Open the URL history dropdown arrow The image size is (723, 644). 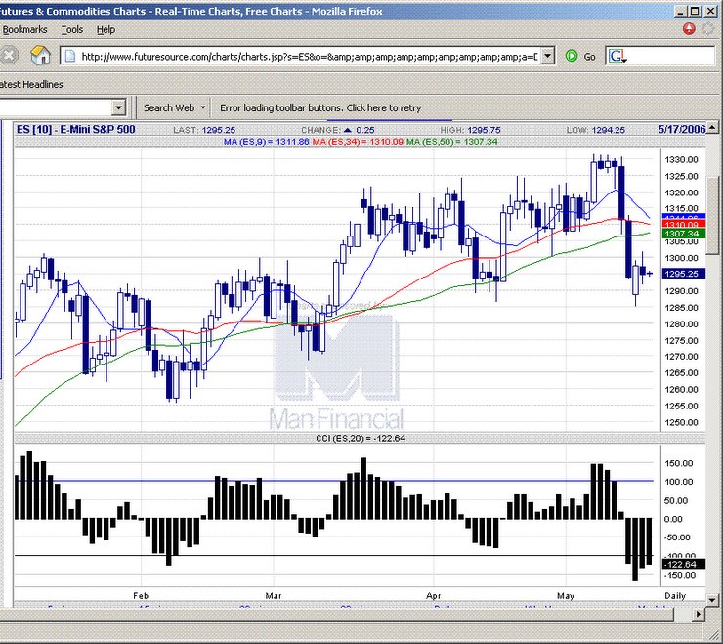[547, 56]
